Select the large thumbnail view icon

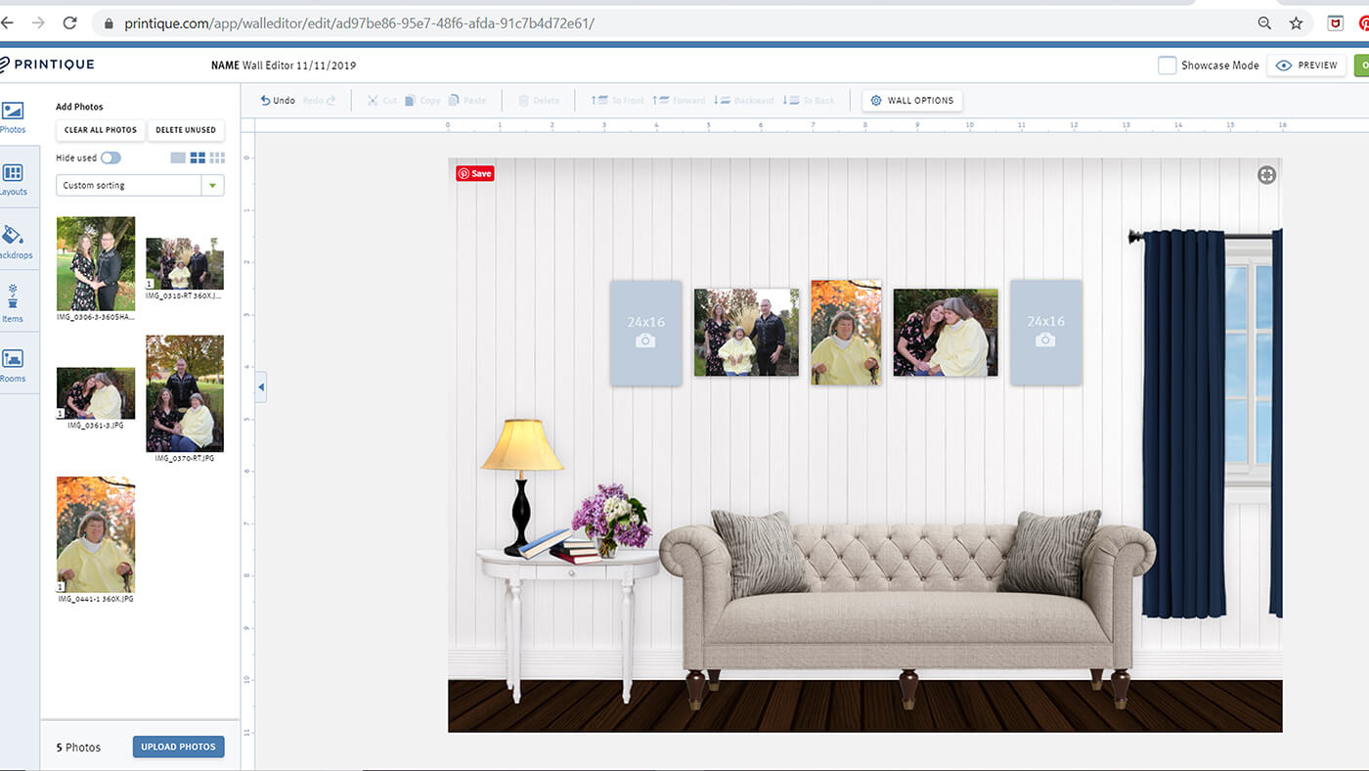click(x=177, y=158)
